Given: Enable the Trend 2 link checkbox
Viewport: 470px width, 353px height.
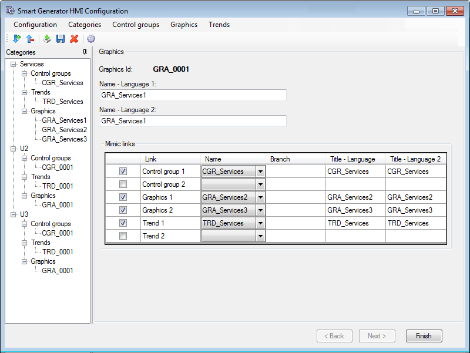Looking at the screenshot, I should 123,236.
